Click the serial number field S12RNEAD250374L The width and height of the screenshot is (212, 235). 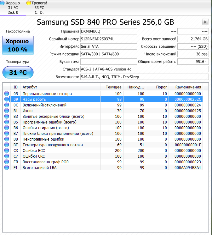(109, 39)
